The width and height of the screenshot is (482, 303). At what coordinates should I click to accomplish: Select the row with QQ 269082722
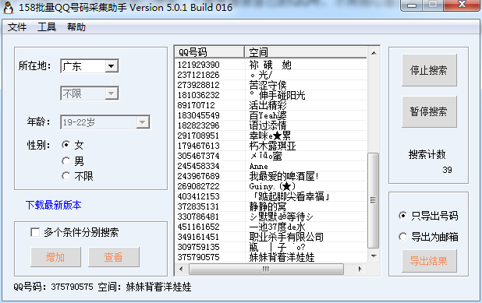pyautogui.click(x=271, y=186)
